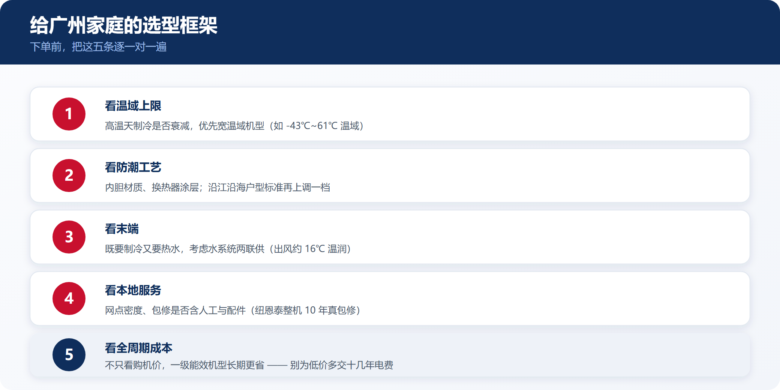Select the title 给广州家庭的选型框架
The image size is (780, 390).
[x=124, y=25]
